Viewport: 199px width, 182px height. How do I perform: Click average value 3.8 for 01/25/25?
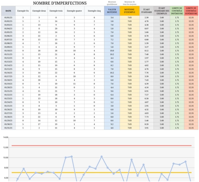pos(112,106)
